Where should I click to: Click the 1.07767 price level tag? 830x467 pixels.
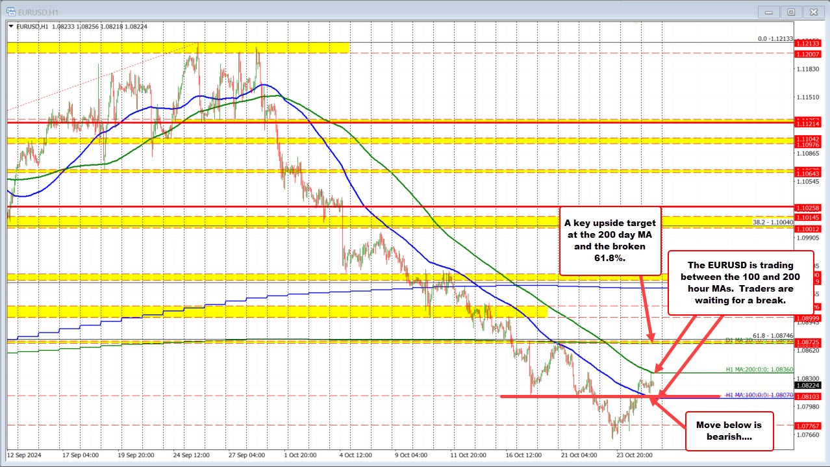[x=807, y=425]
